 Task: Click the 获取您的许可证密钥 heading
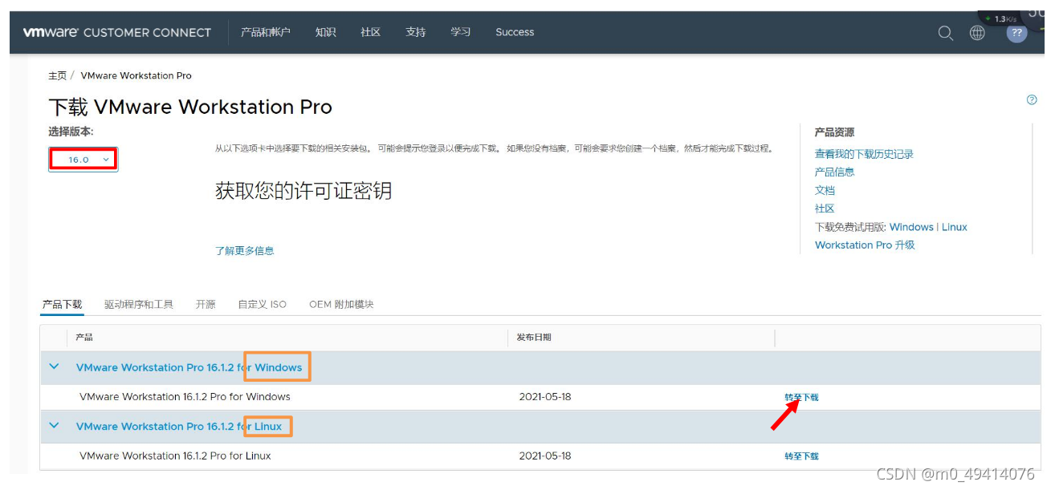point(304,191)
